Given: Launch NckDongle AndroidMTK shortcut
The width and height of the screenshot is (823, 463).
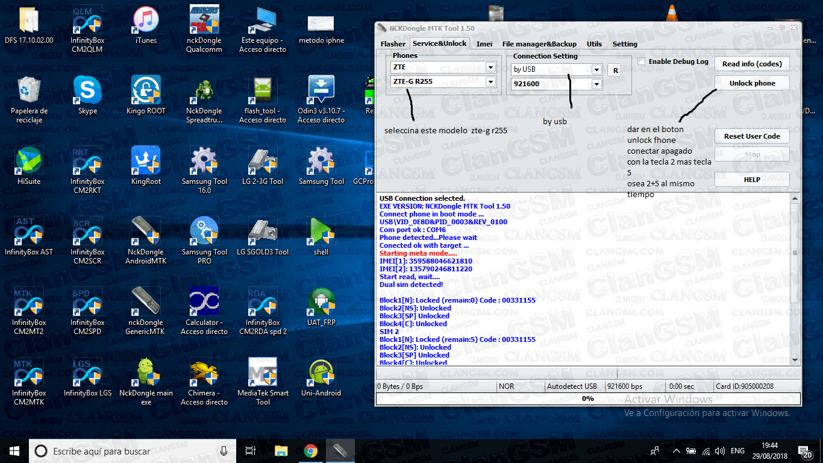Looking at the screenshot, I should tap(146, 241).
